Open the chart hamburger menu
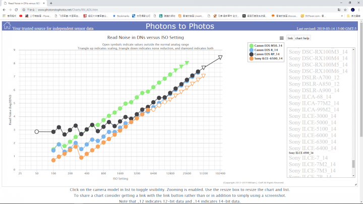The width and height of the screenshot is (363, 204). [x=281, y=38]
